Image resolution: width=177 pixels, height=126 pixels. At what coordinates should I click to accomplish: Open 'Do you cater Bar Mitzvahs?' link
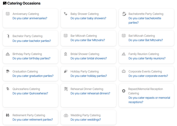pyautogui.click(x=88, y=40)
